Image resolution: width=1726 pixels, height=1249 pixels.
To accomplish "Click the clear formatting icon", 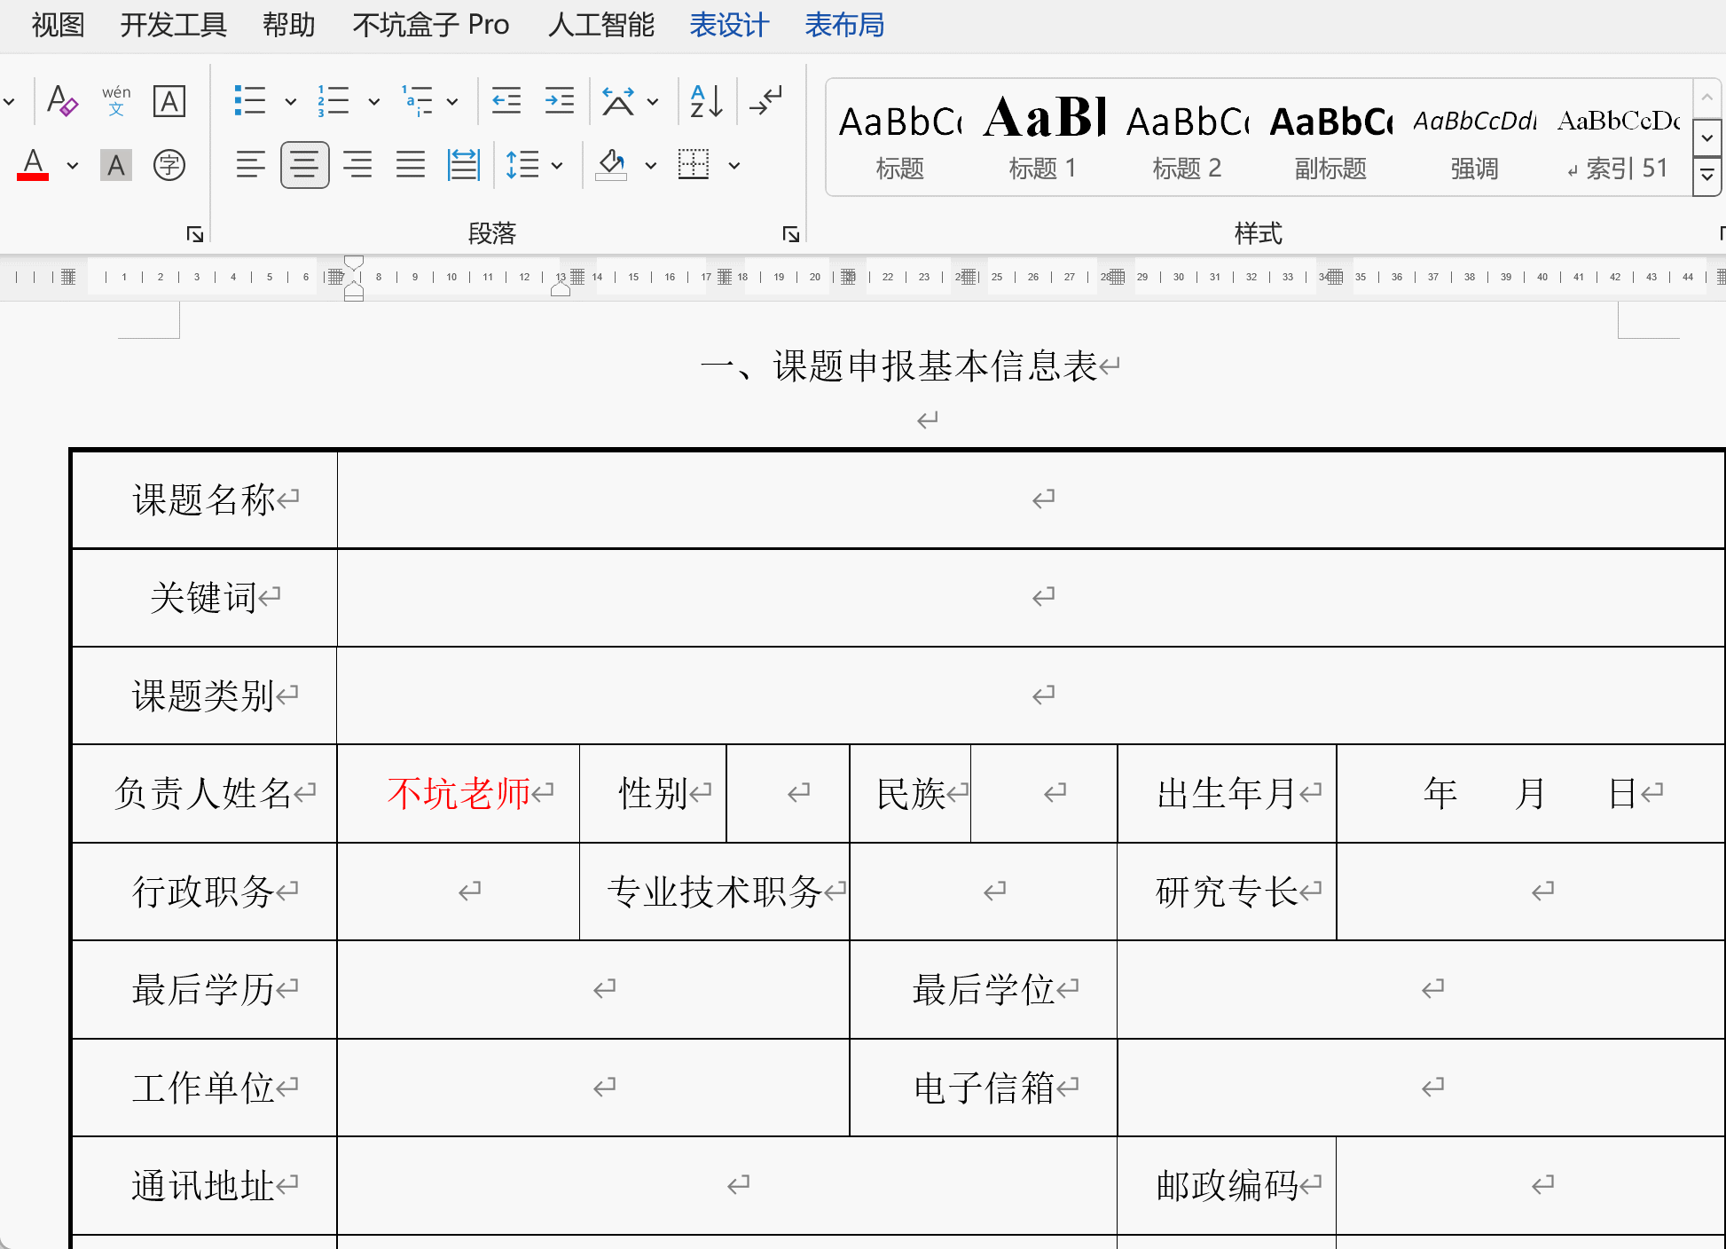I will coord(62,101).
